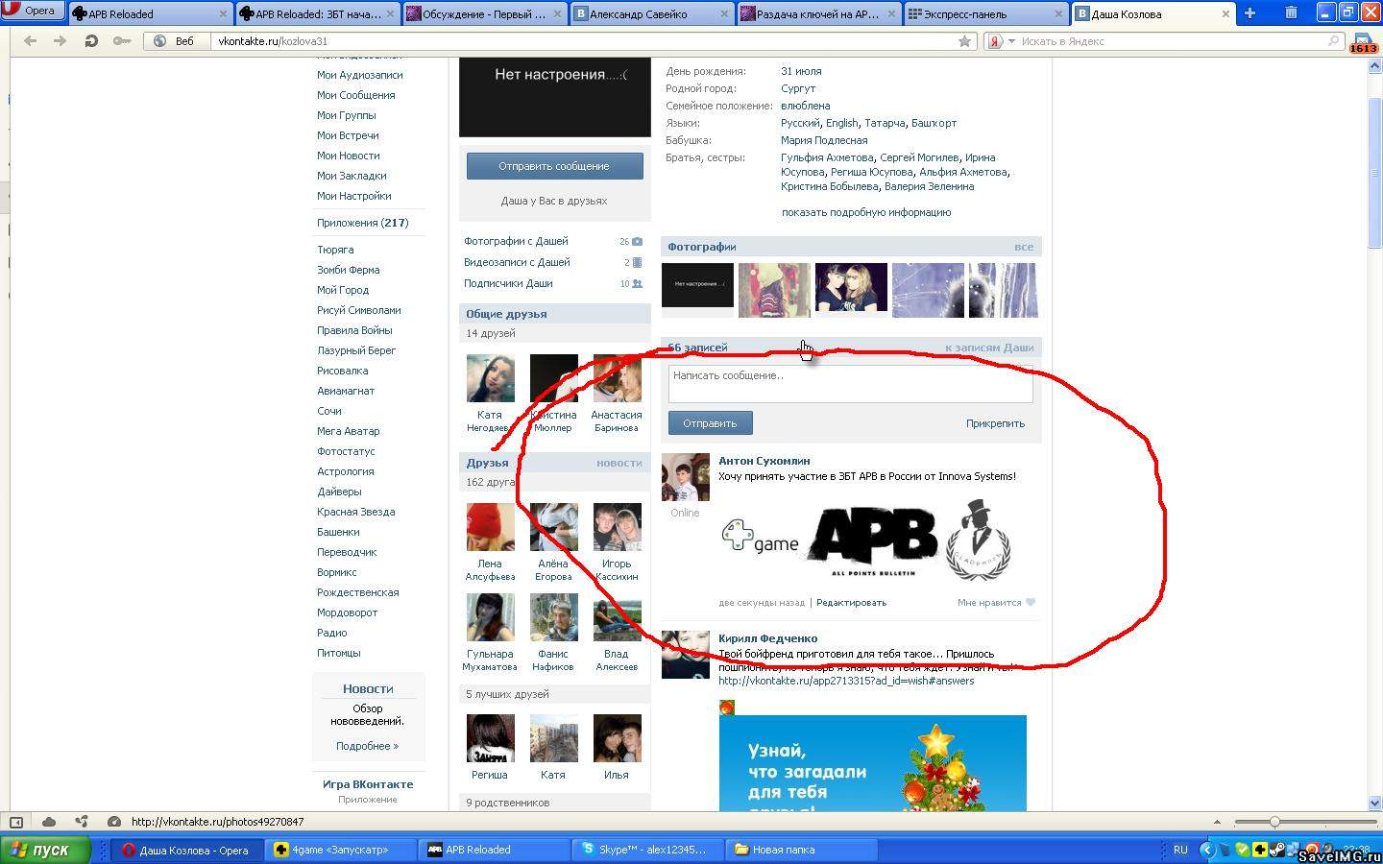The height and width of the screenshot is (864, 1383).
Task: Toggle Opera panels button in status bar
Action: (x=16, y=822)
